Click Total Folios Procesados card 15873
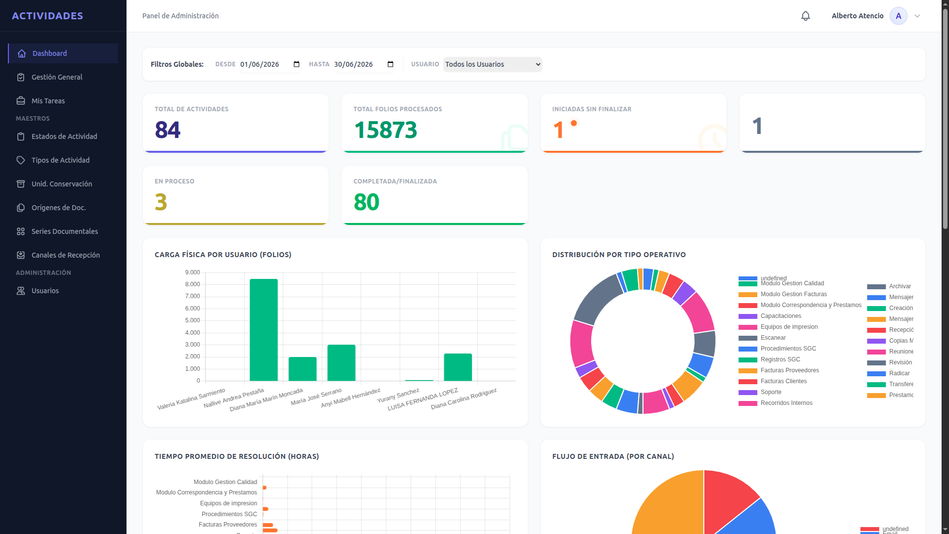The height and width of the screenshot is (534, 949). tap(434, 123)
